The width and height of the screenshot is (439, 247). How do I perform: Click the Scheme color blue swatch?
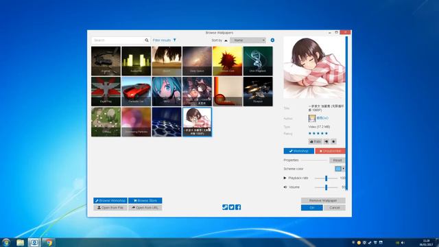coord(338,169)
